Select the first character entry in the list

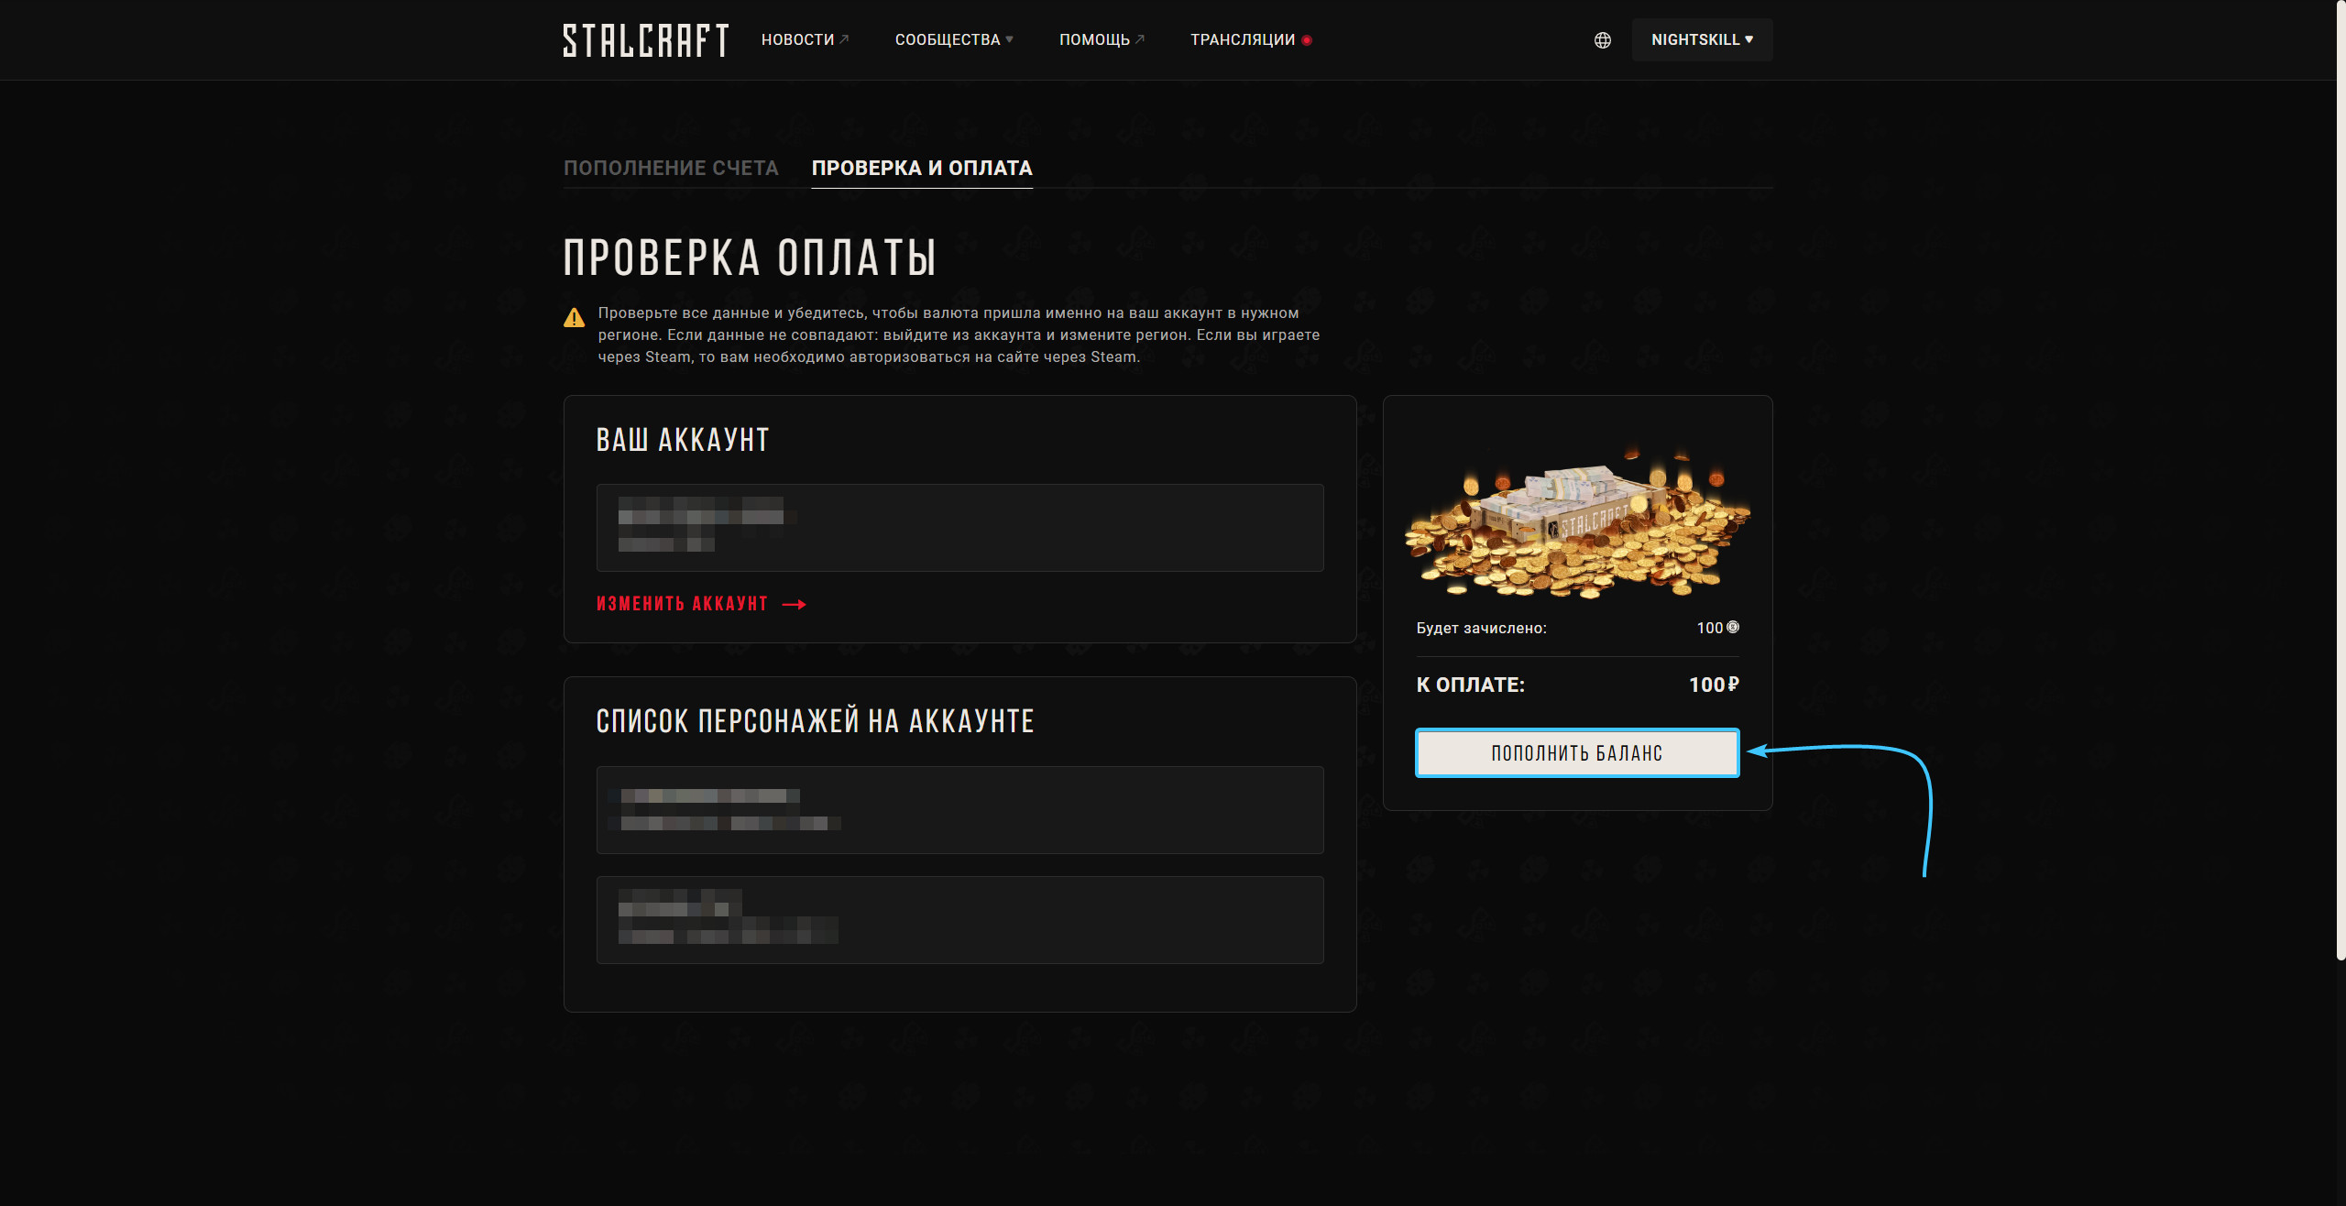point(959,810)
